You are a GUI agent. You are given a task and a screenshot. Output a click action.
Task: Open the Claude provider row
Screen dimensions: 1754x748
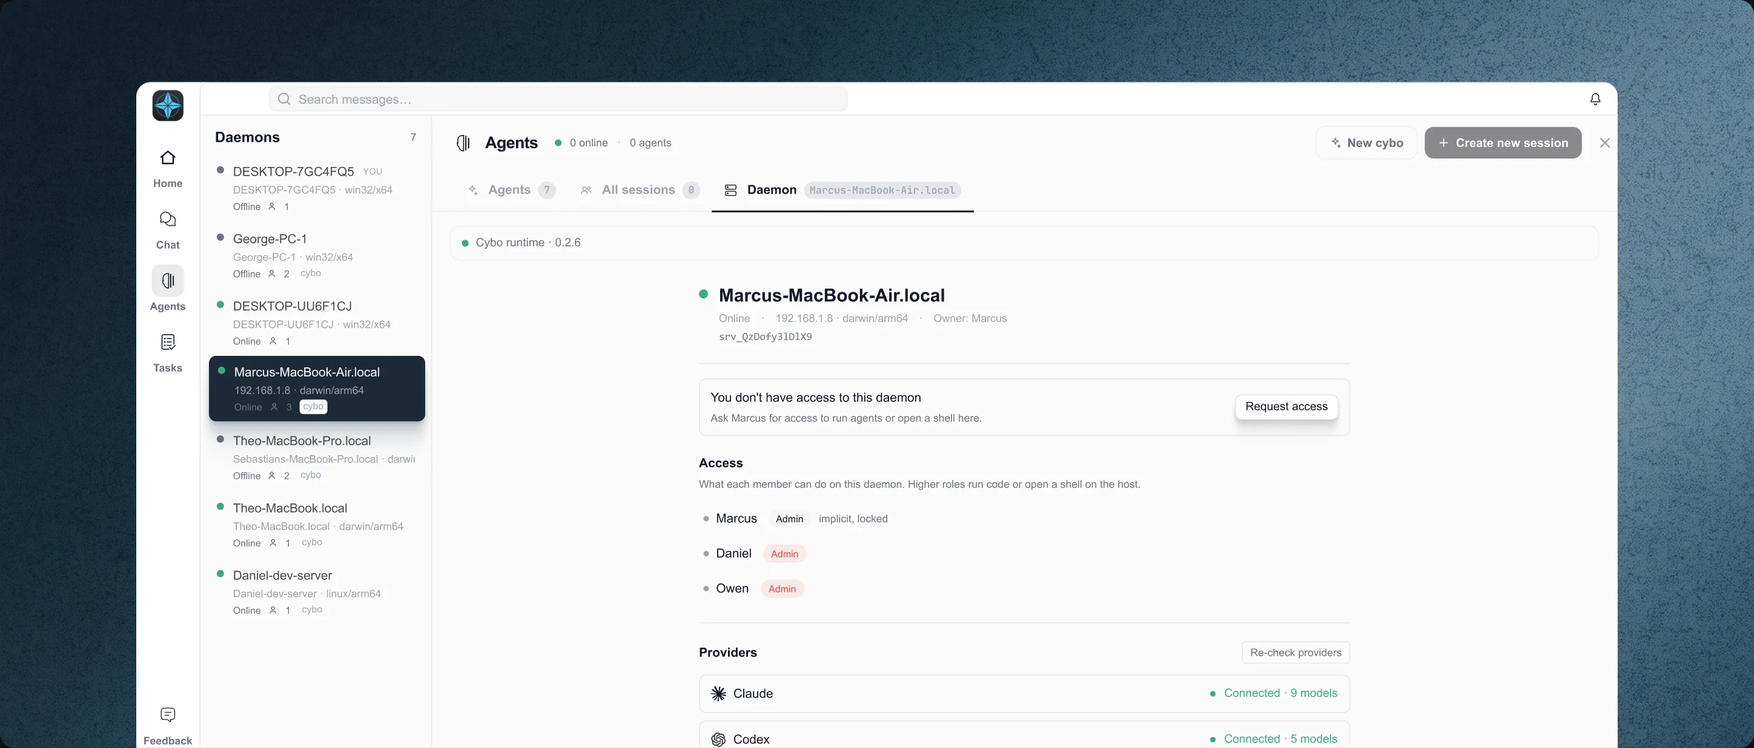click(x=1024, y=694)
